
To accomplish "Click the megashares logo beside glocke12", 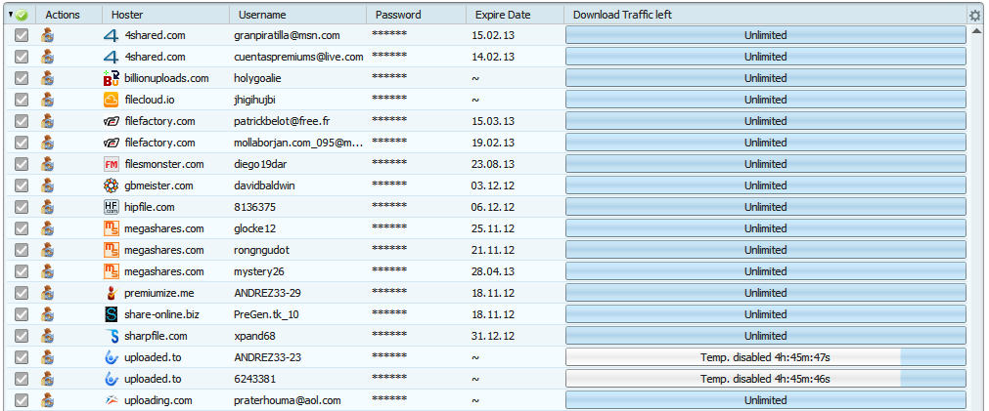I will point(111,228).
